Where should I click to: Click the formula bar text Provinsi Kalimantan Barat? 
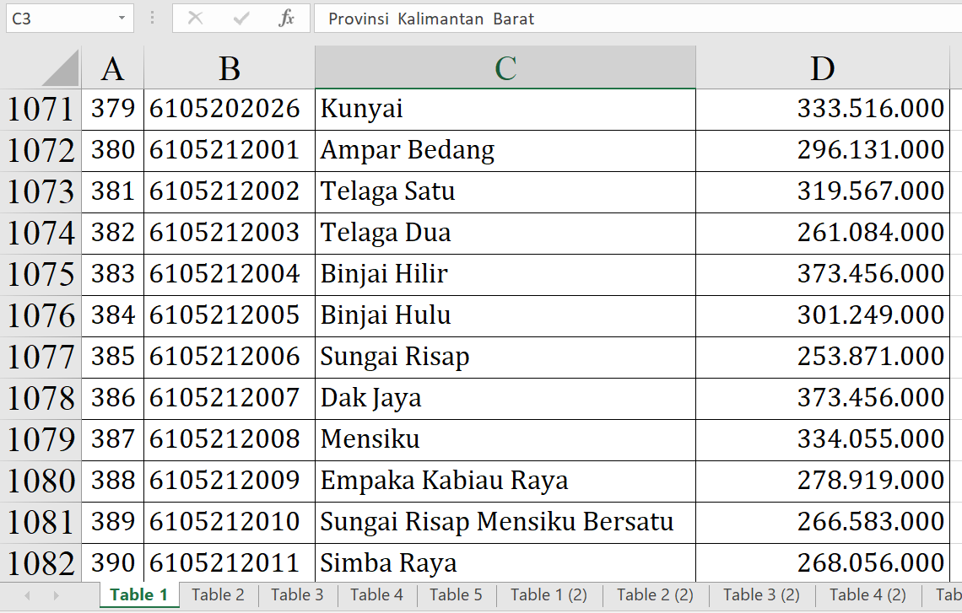[431, 19]
